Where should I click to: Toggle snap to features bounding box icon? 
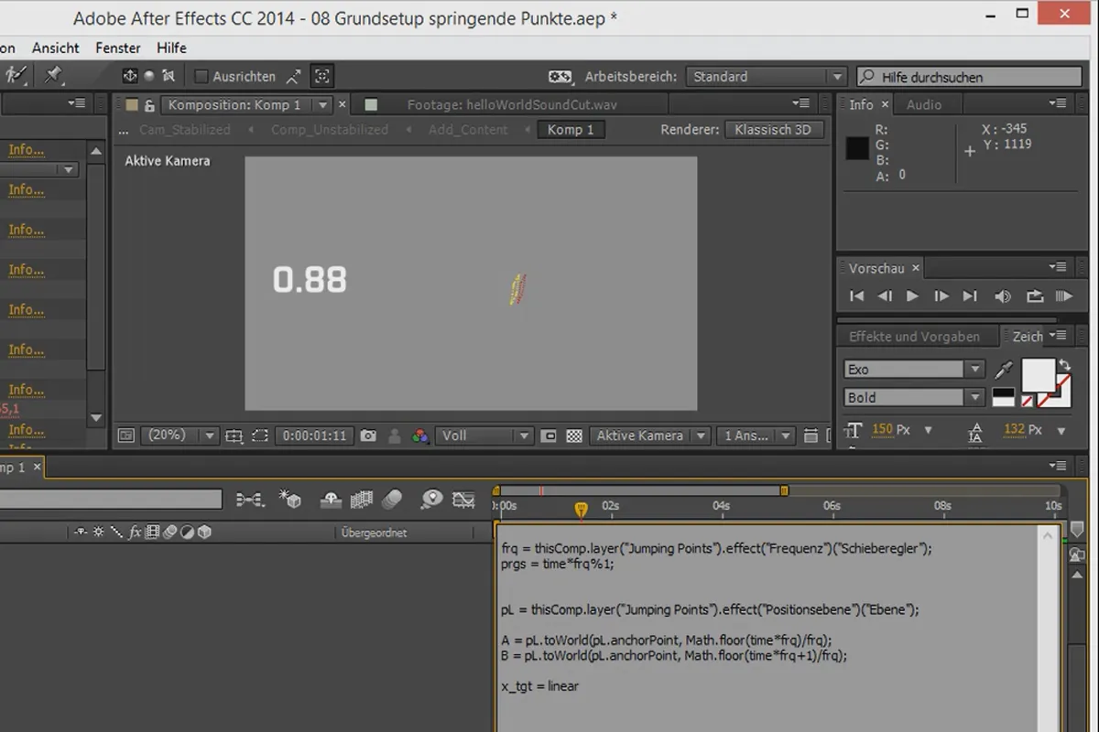tap(322, 77)
